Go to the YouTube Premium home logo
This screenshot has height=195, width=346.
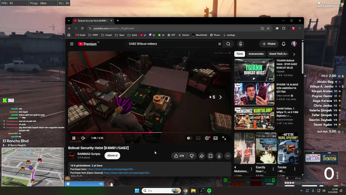click(x=87, y=44)
